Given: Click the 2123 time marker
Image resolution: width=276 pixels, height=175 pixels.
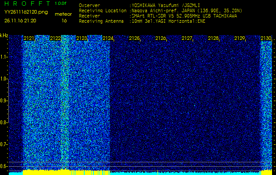Looking at the screenshot, I should 82,38.
